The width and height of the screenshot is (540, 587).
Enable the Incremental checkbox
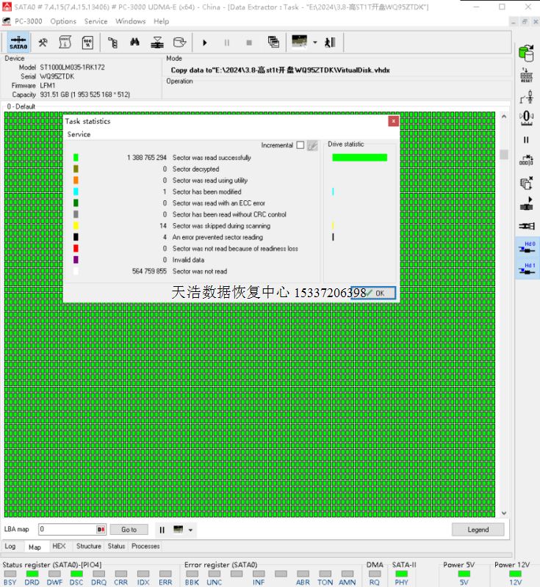(x=300, y=145)
